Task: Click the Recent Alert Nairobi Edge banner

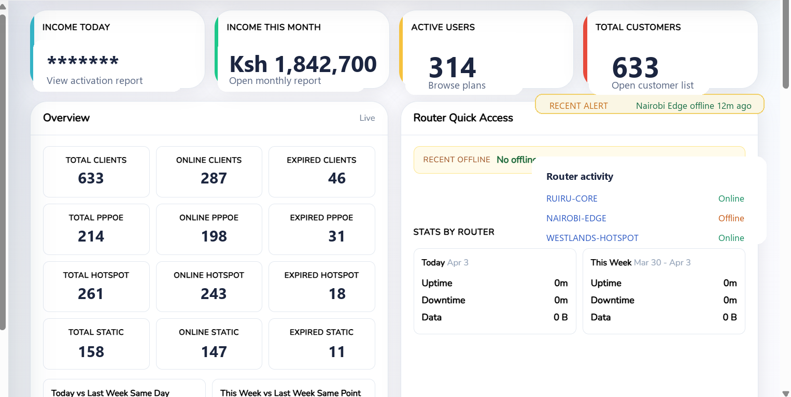Action: (x=649, y=104)
